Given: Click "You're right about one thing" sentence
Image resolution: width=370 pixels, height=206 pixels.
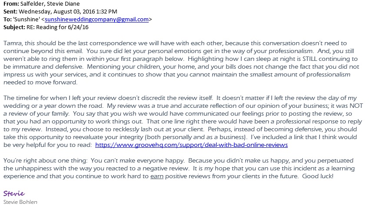Looking at the screenshot, I should click(45, 161).
